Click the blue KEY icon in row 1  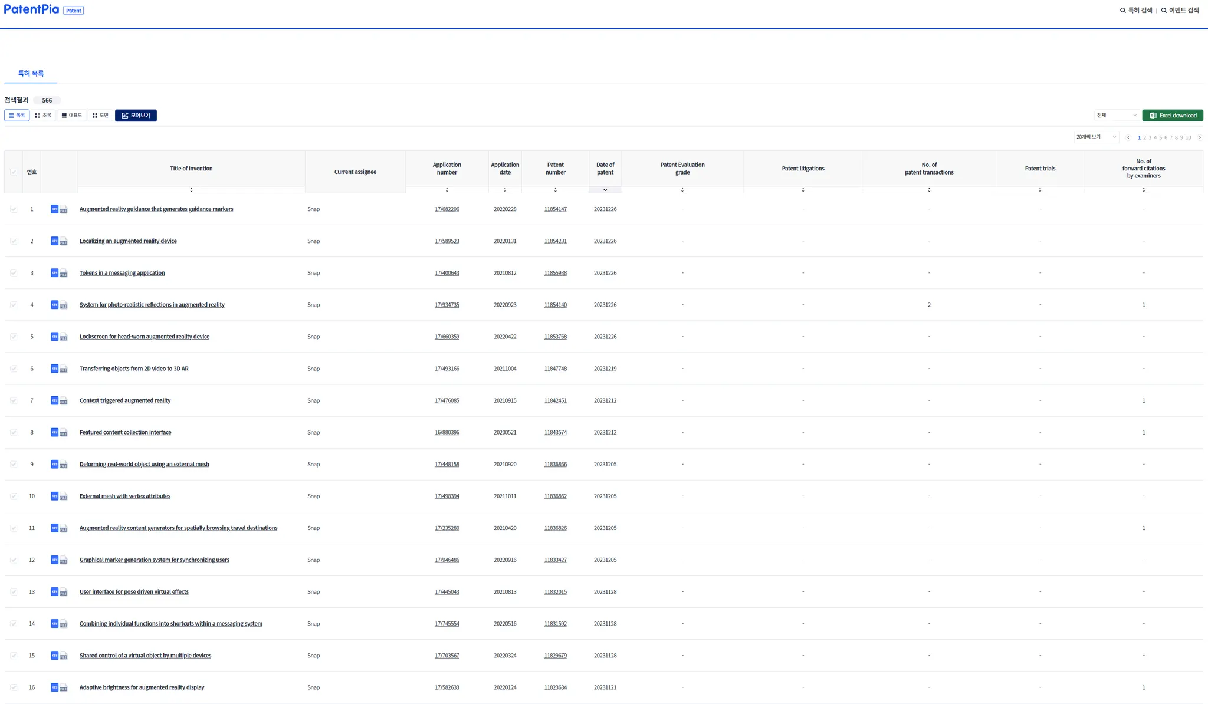click(x=54, y=209)
